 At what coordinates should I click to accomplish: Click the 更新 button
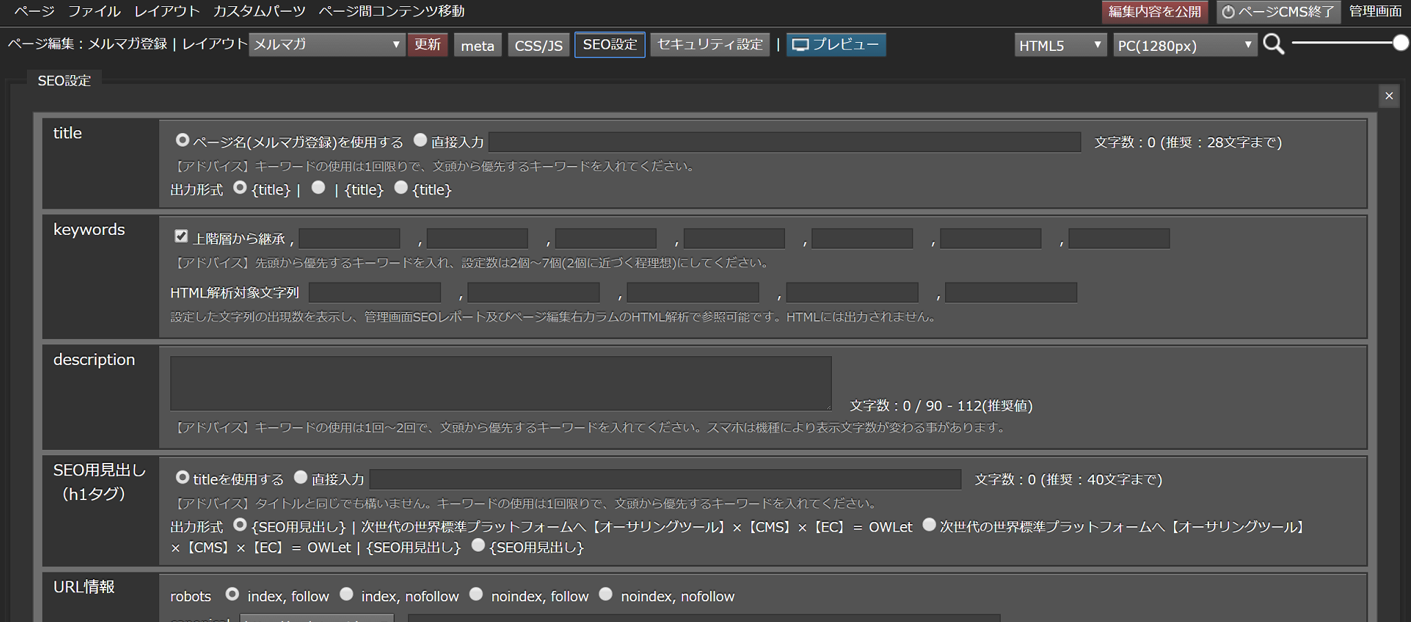[x=427, y=45]
